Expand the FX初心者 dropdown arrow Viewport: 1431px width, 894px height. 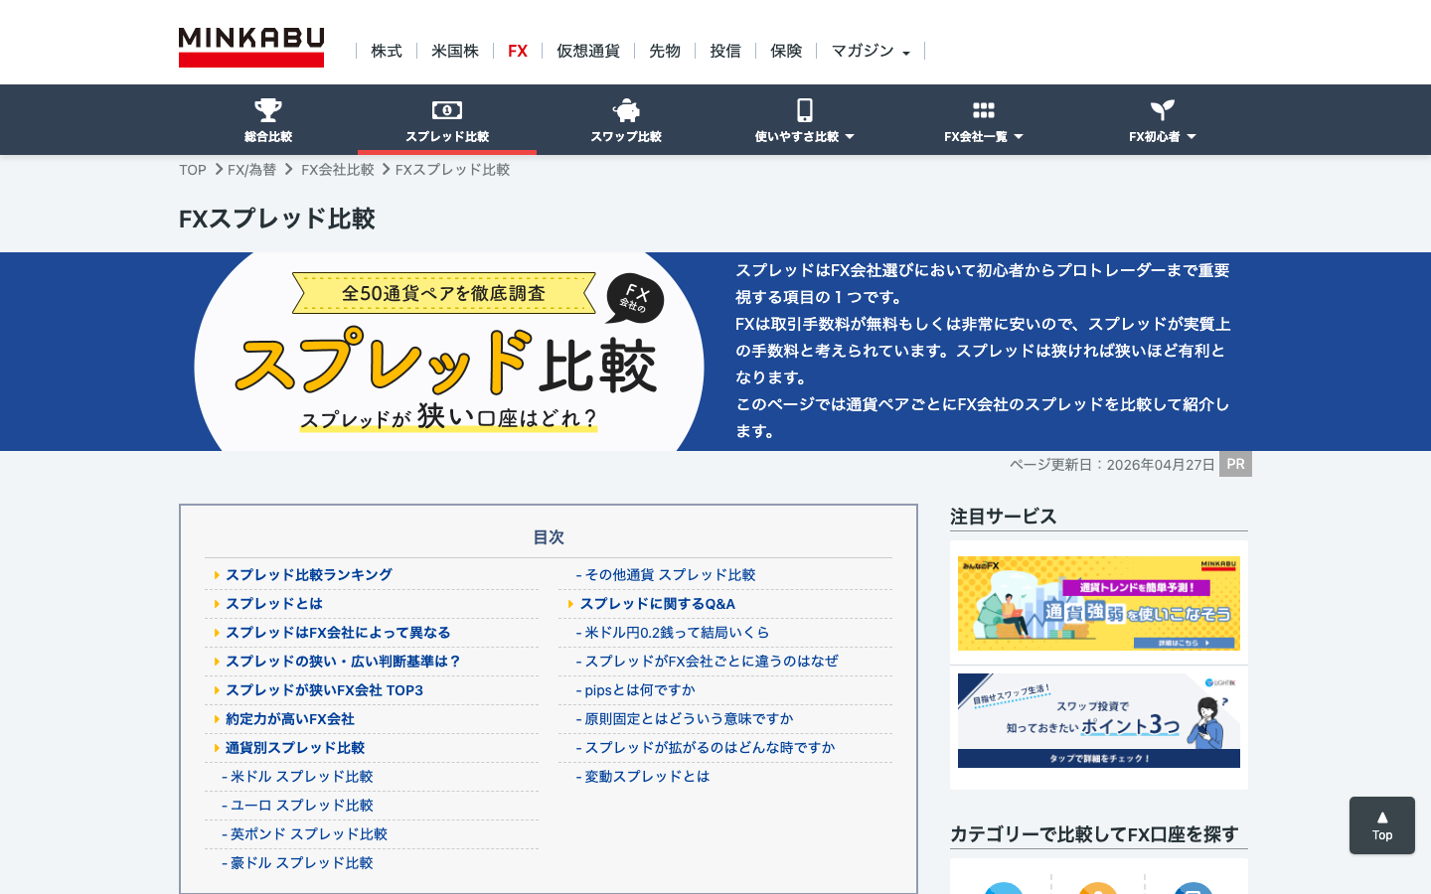1192,137
